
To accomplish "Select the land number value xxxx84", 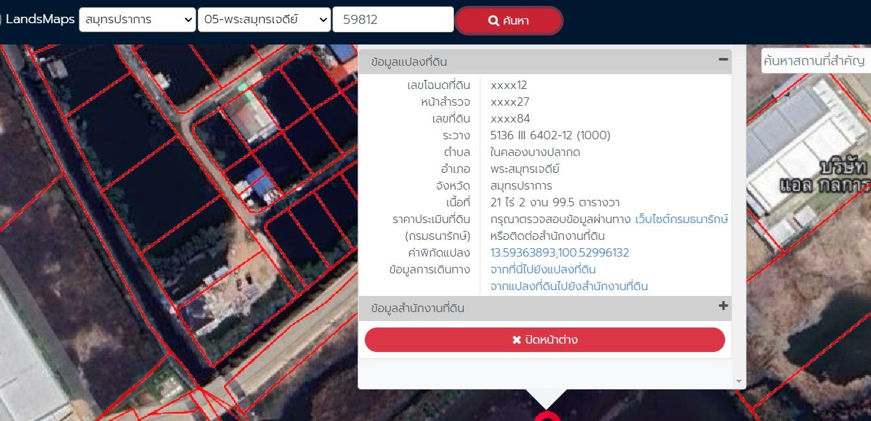I will (510, 119).
